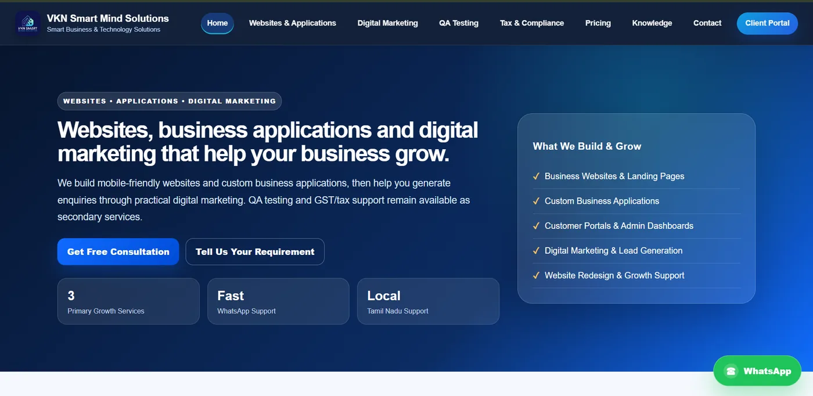
Task: Click the VKN Smart logo icon
Action: 28,23
